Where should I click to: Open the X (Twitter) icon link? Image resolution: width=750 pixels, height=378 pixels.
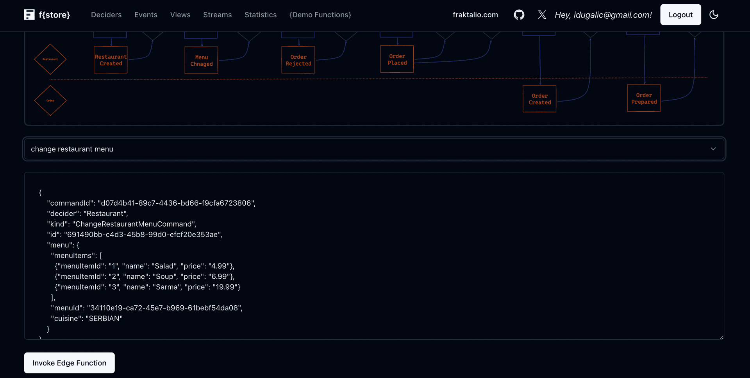542,15
